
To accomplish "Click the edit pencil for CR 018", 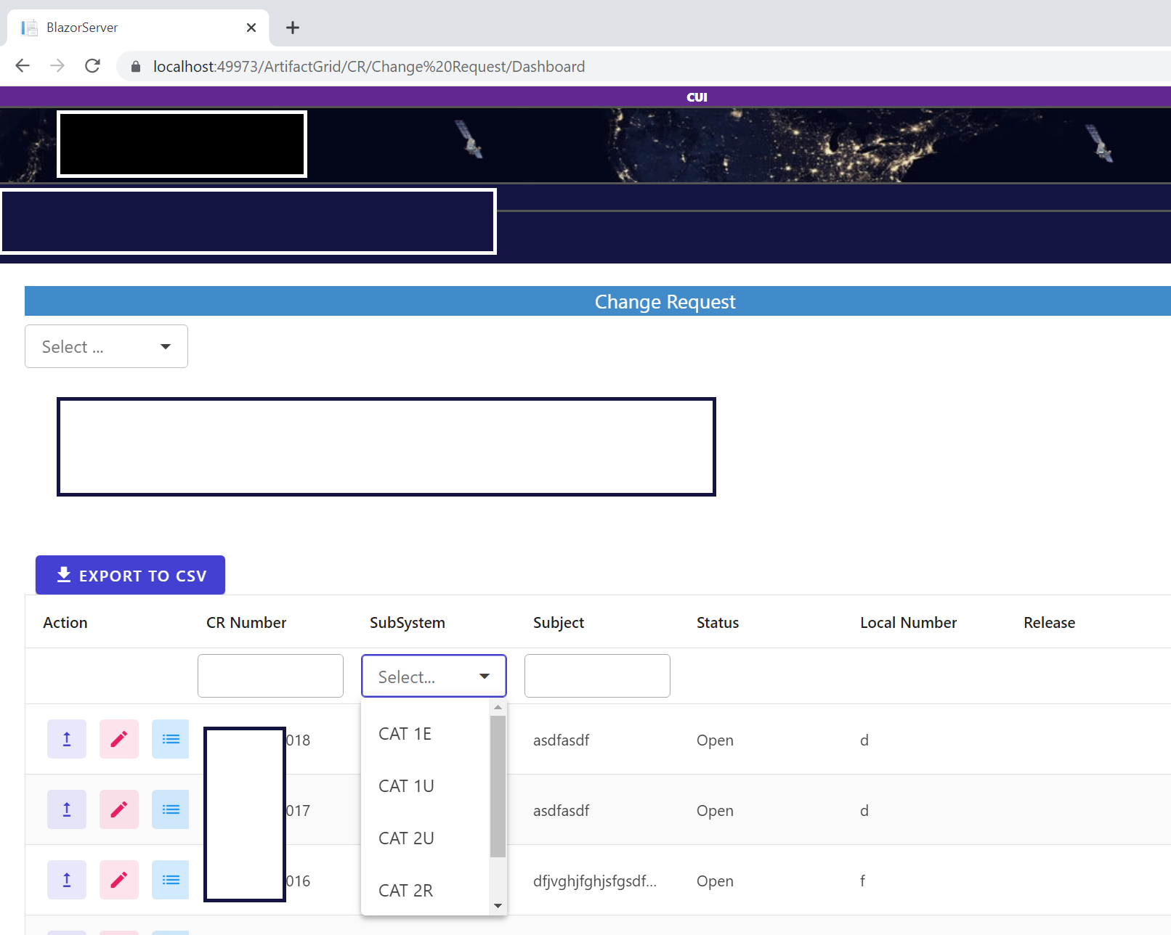I will 118,738.
